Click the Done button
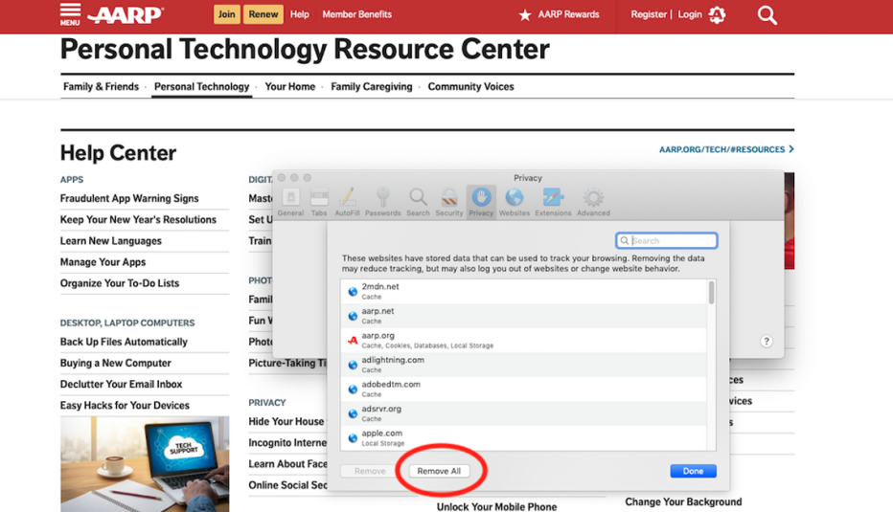Image resolution: width=893 pixels, height=512 pixels. coord(693,471)
